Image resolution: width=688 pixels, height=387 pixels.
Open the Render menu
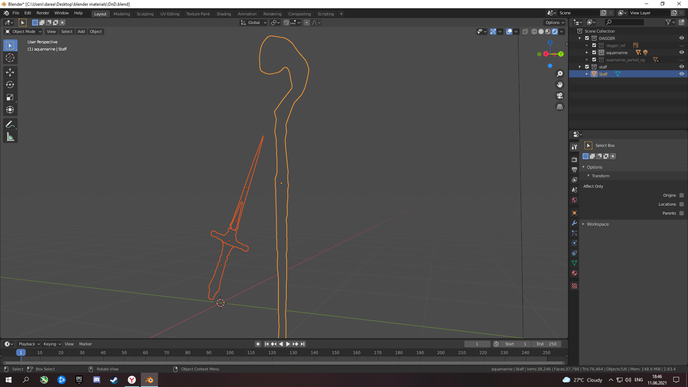click(x=43, y=13)
